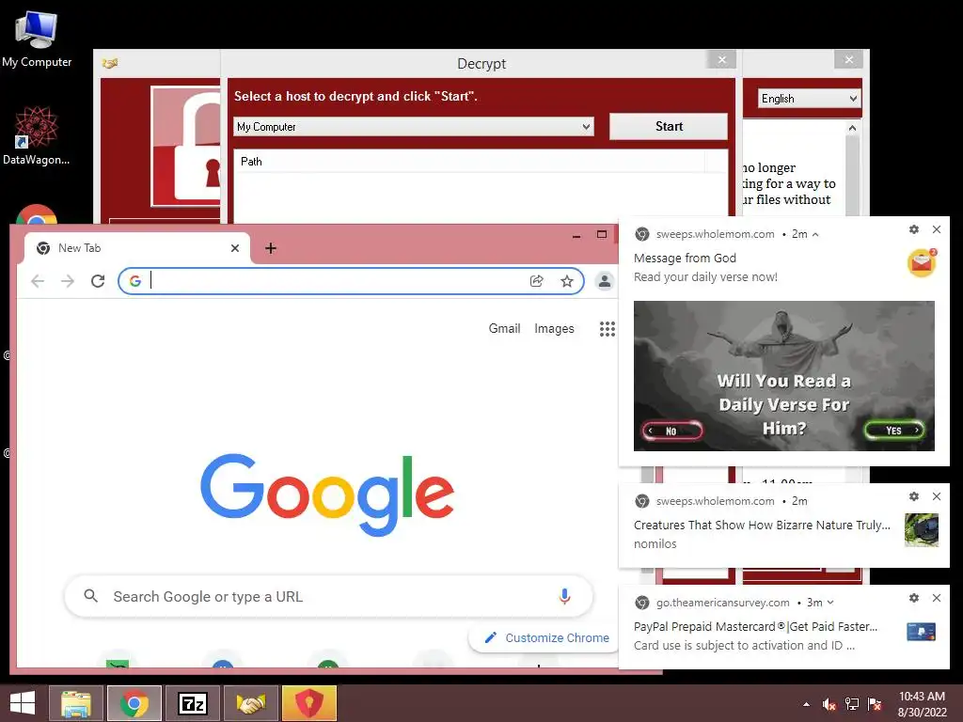Start voice search with microphone

564,596
